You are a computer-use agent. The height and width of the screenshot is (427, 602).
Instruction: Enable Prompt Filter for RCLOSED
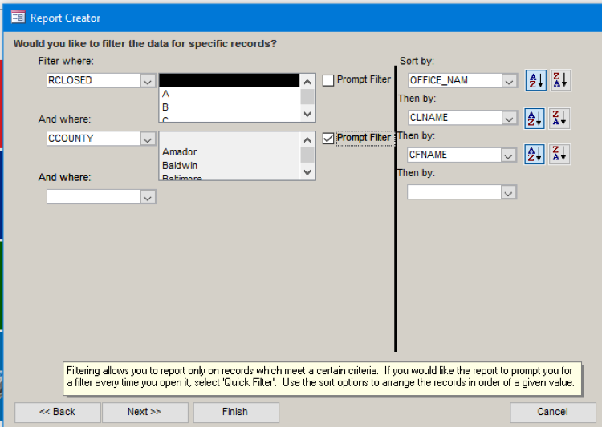(328, 80)
